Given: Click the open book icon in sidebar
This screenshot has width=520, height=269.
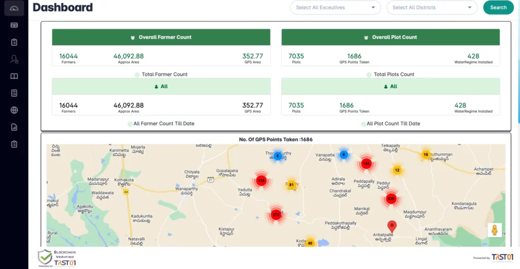Looking at the screenshot, I should [x=14, y=76].
